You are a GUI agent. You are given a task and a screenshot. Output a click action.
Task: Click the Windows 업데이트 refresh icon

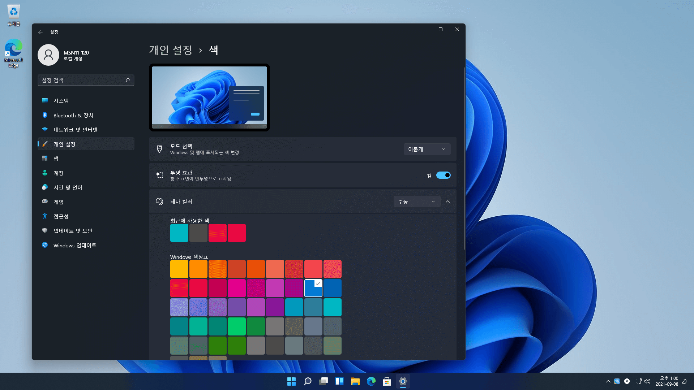click(45, 245)
